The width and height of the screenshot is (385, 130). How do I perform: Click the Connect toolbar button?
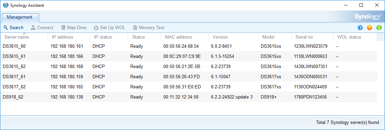[42, 28]
